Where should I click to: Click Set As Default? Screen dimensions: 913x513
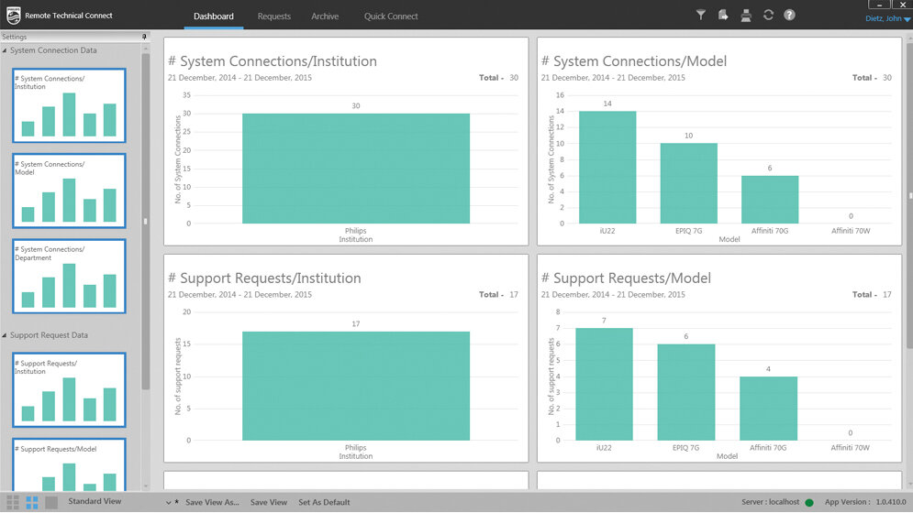[324, 502]
